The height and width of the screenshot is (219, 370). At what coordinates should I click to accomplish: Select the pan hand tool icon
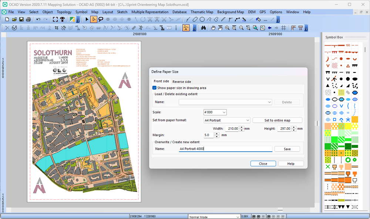click(213, 28)
